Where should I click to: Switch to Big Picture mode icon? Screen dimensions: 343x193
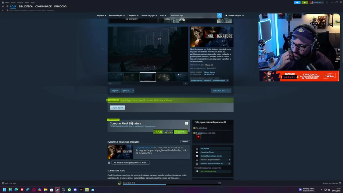tap(327, 2)
